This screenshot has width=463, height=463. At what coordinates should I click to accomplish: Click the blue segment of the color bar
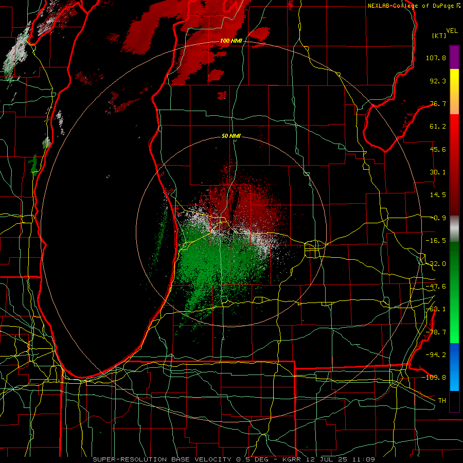pos(454,367)
